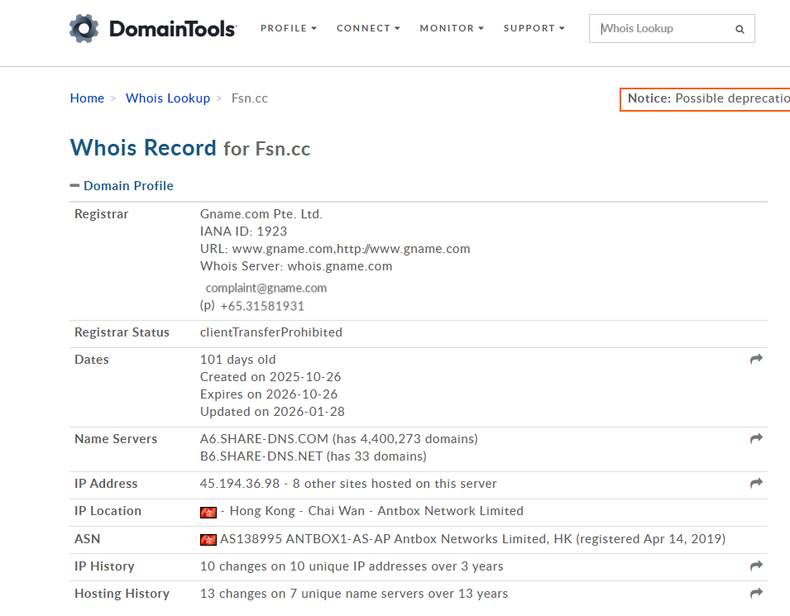This screenshot has height=616, width=790.
Task: Click the Hosting History row label
Action: 122,594
